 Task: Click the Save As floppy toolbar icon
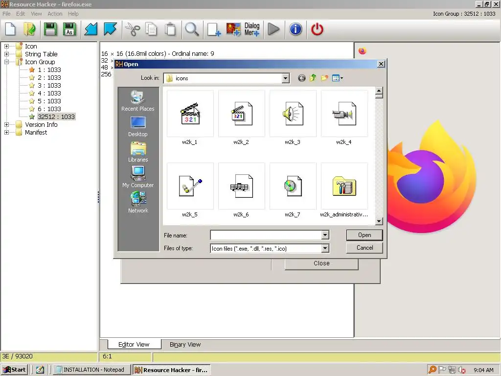click(x=69, y=29)
